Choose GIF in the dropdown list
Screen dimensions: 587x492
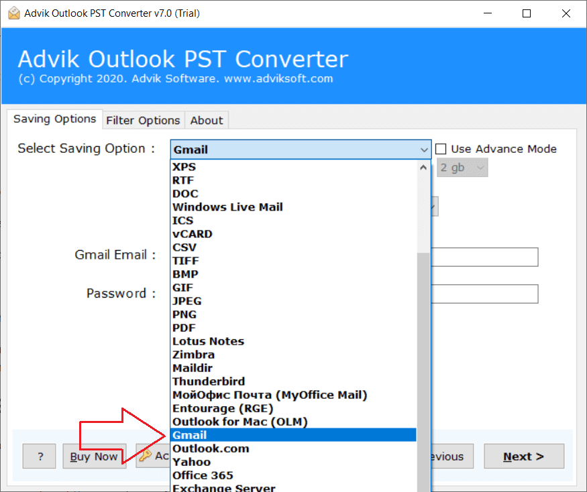click(x=294, y=288)
